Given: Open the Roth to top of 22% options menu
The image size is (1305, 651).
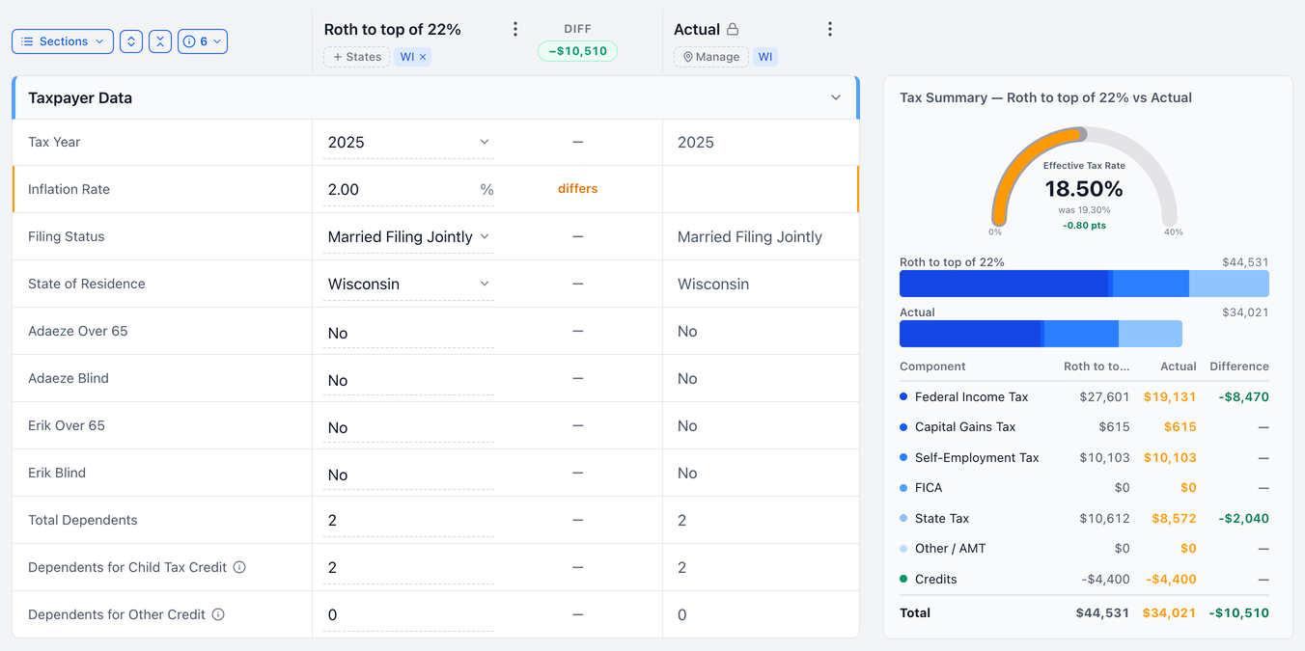Looking at the screenshot, I should point(515,30).
